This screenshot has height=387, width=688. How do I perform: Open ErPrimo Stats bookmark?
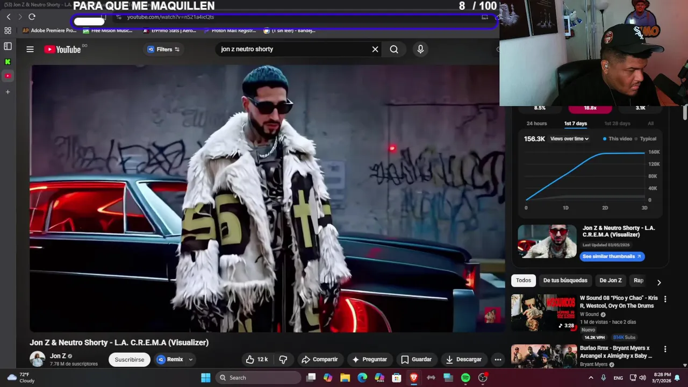[x=169, y=31]
